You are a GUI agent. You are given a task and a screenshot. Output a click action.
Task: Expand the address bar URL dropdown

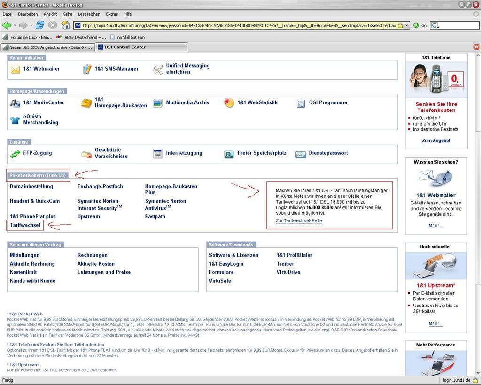(407, 25)
